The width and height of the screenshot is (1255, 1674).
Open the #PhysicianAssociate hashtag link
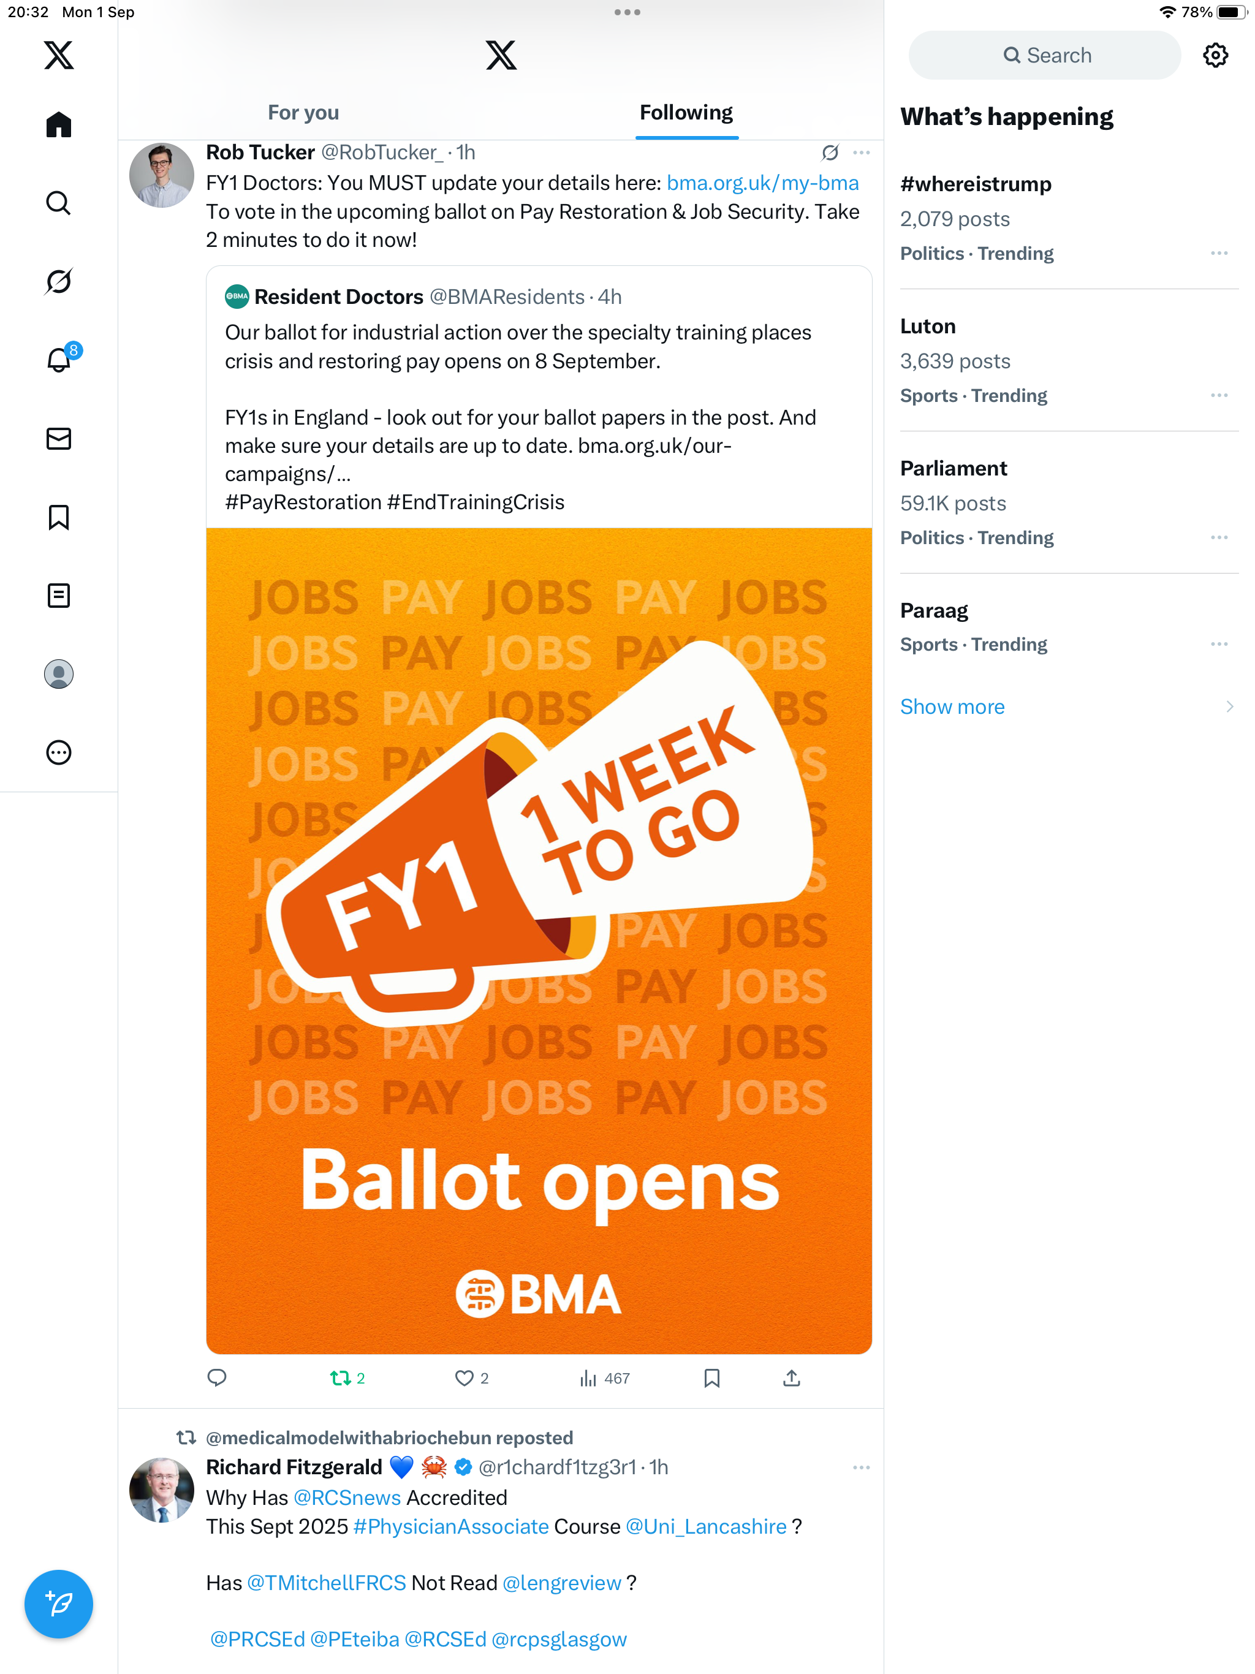450,1526
